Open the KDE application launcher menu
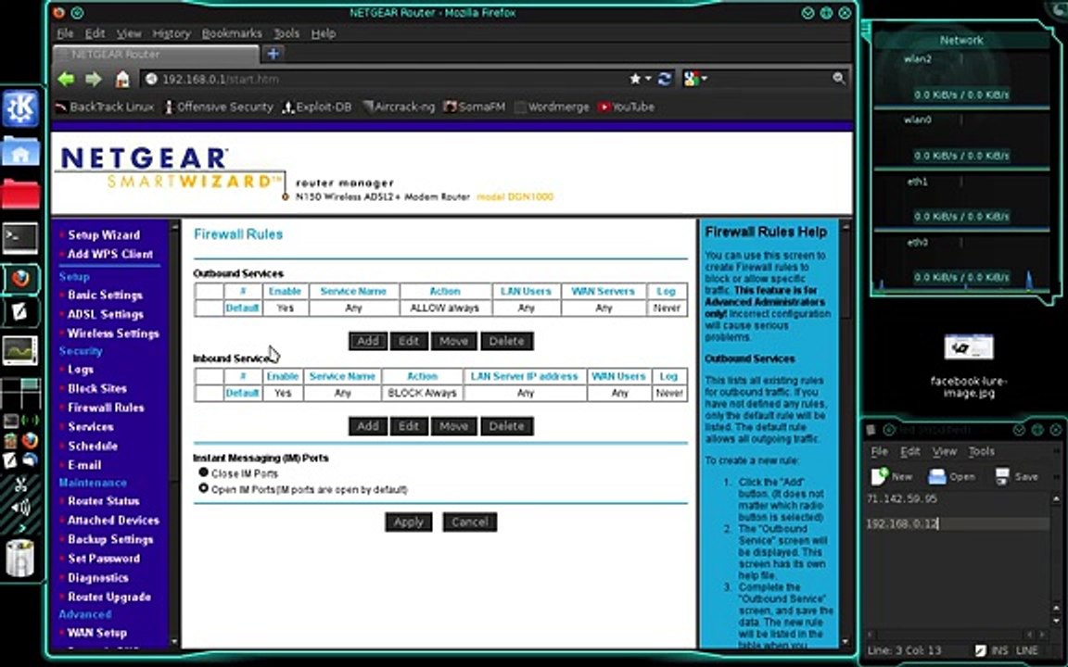The width and height of the screenshot is (1068, 667). [20, 109]
